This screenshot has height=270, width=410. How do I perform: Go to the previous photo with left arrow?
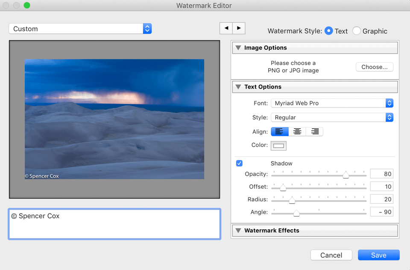tap(226, 28)
